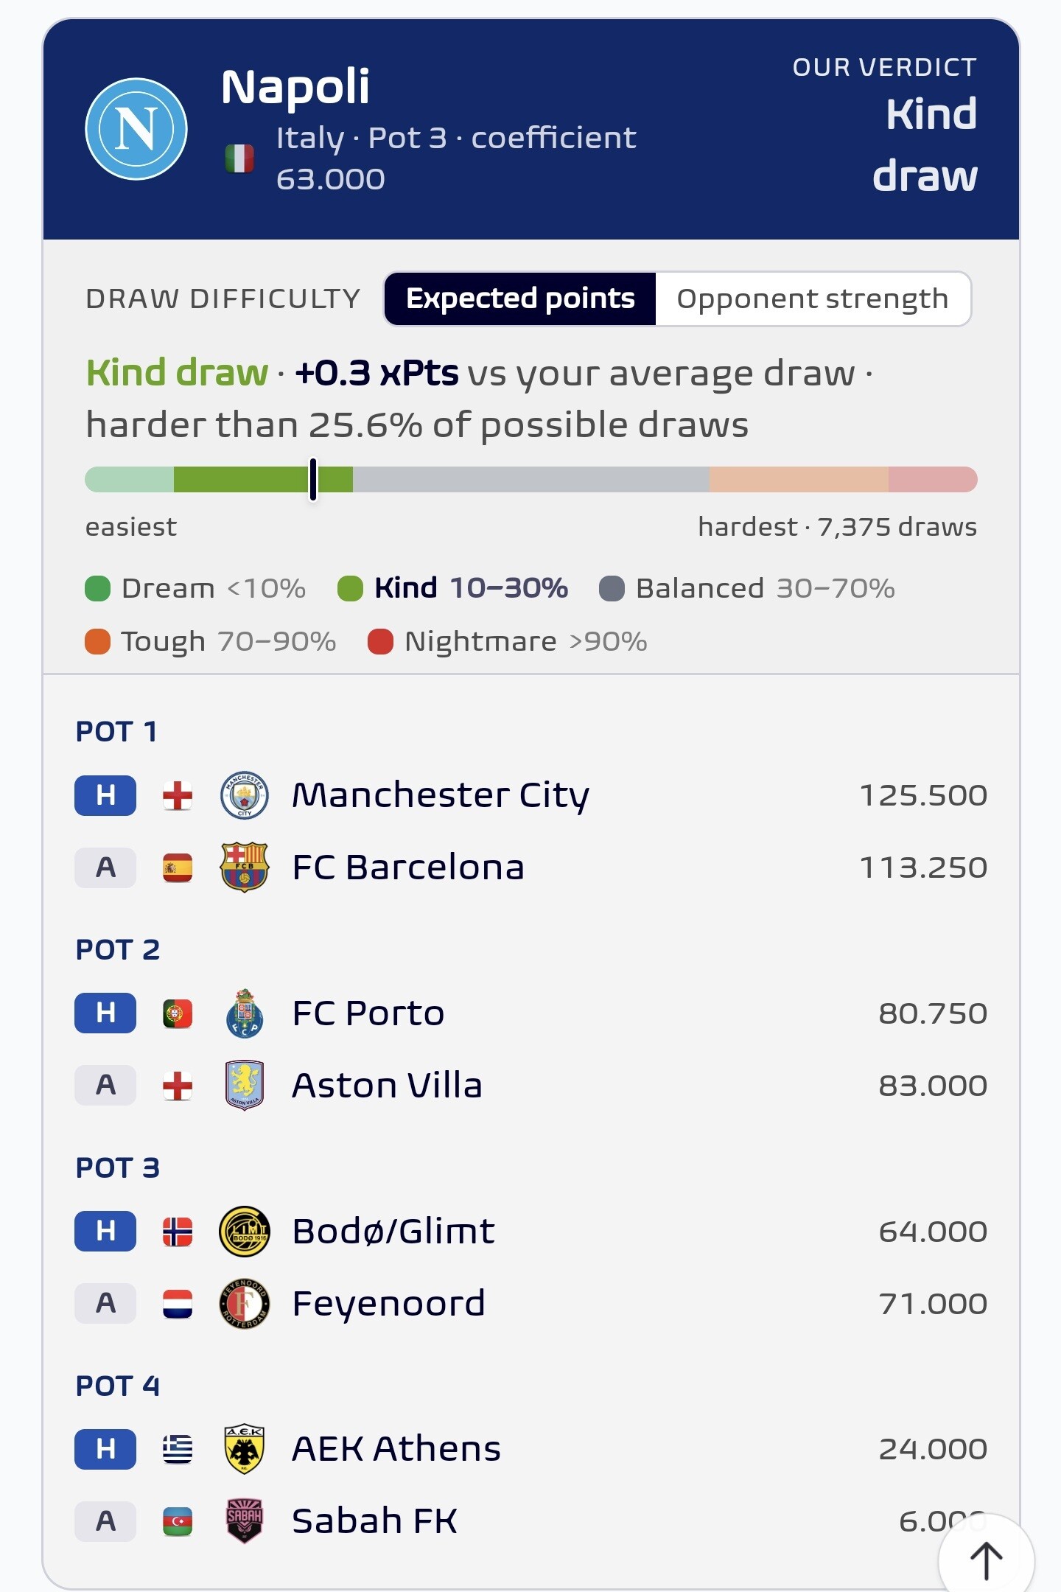Open the Bodø/Glimt club logo
Screen dimensions: 1061x1592
coord(245,1232)
